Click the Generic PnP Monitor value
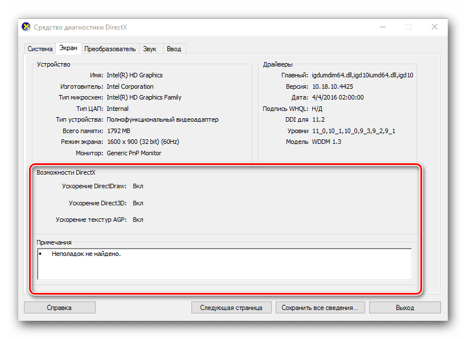The image size is (466, 339). coord(134,153)
